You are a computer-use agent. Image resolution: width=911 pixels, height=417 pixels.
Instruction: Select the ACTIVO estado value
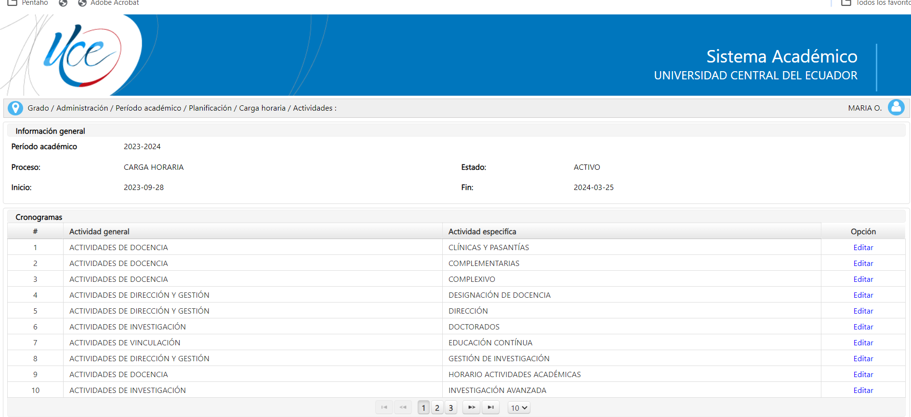(x=587, y=167)
